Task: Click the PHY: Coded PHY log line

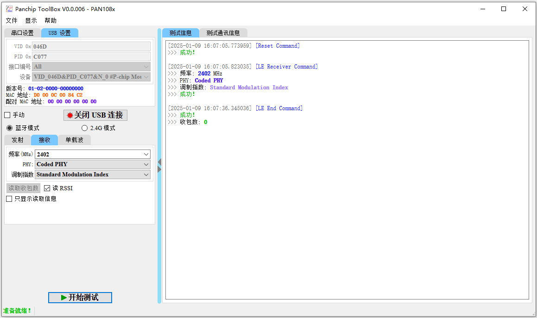Action: [x=196, y=81]
